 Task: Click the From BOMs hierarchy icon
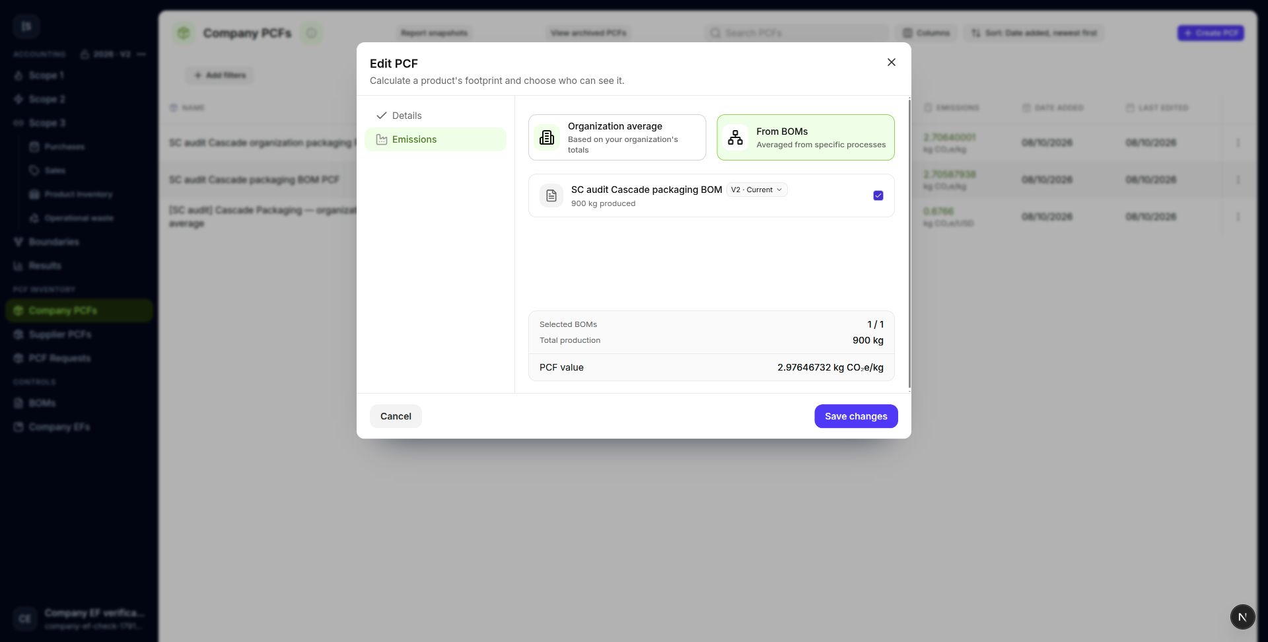coord(735,137)
